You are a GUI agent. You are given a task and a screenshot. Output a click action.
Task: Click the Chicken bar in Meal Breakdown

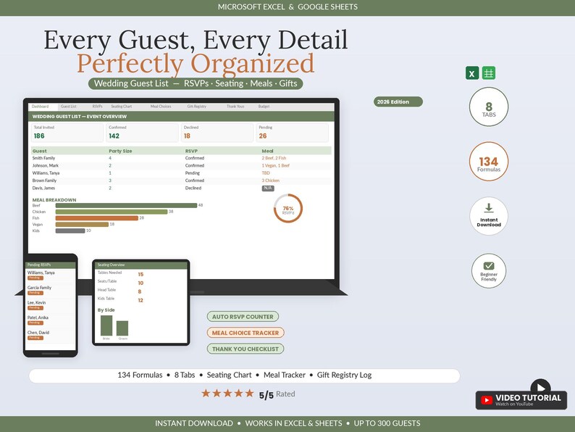(x=112, y=212)
